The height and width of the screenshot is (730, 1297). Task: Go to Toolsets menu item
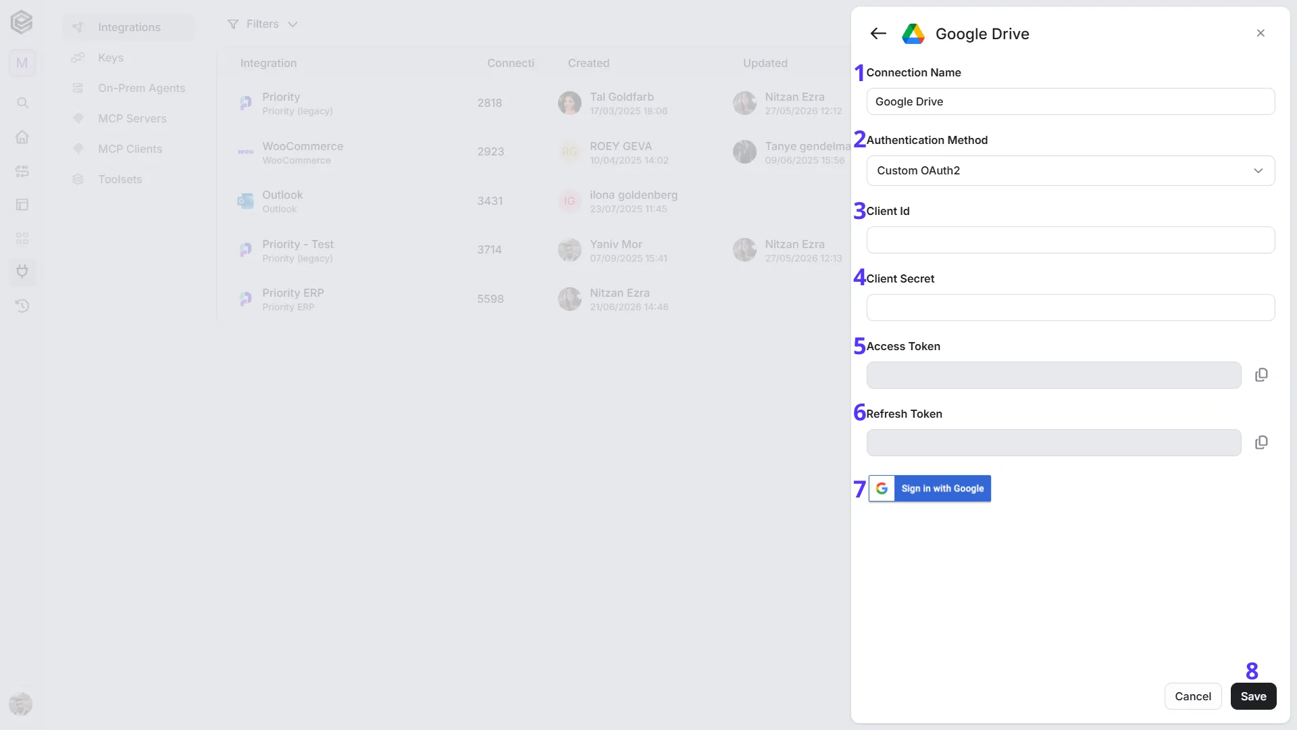(120, 179)
